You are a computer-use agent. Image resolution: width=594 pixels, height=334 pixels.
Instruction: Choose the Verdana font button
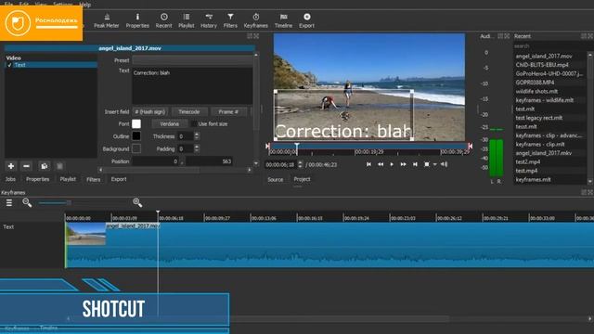(169, 123)
